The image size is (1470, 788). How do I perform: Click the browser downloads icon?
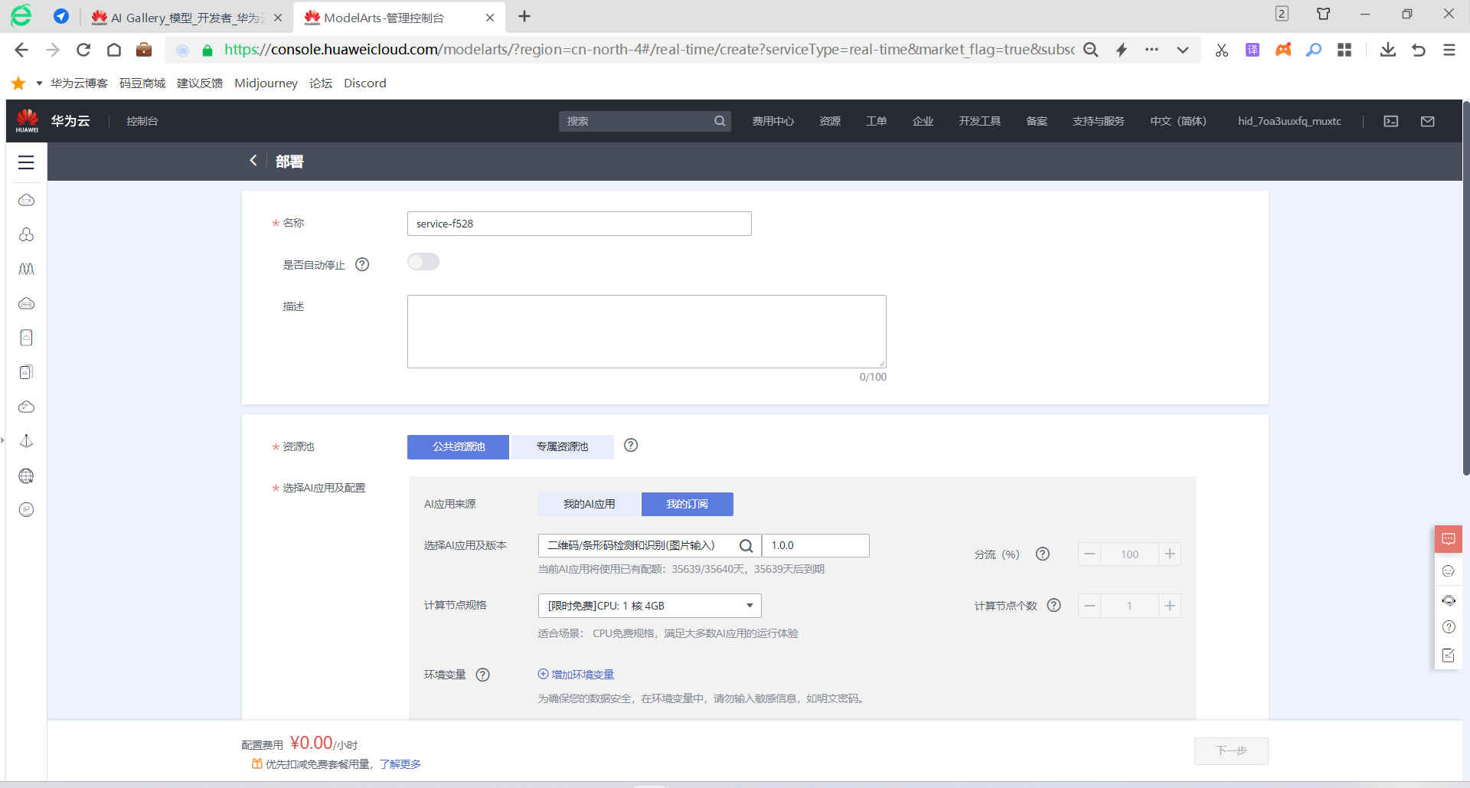1388,50
